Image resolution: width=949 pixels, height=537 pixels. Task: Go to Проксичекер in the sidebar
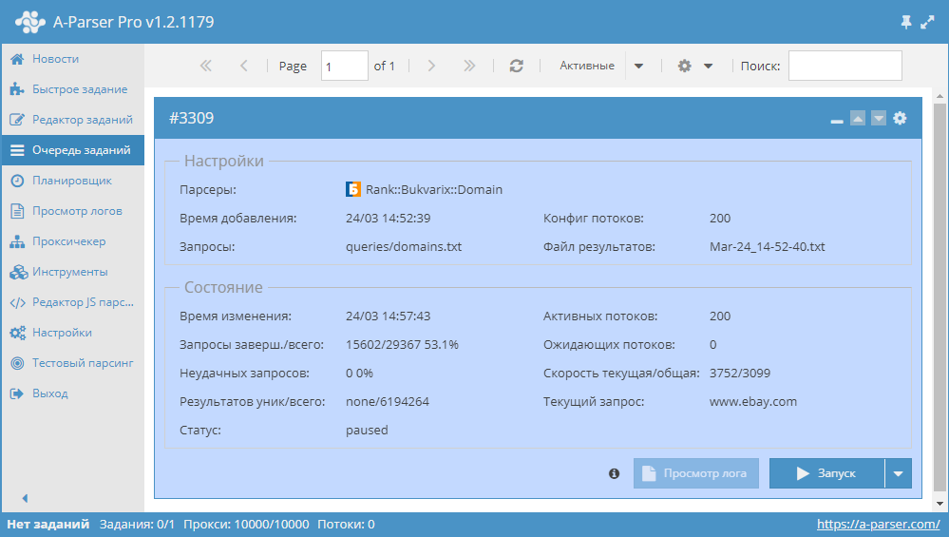[68, 241]
